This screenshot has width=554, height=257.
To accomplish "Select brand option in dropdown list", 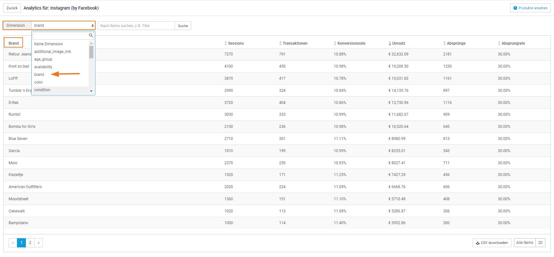I will [60, 75].
